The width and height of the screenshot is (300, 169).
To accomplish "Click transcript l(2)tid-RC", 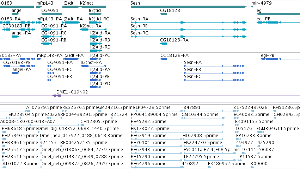I will click(96, 22).
